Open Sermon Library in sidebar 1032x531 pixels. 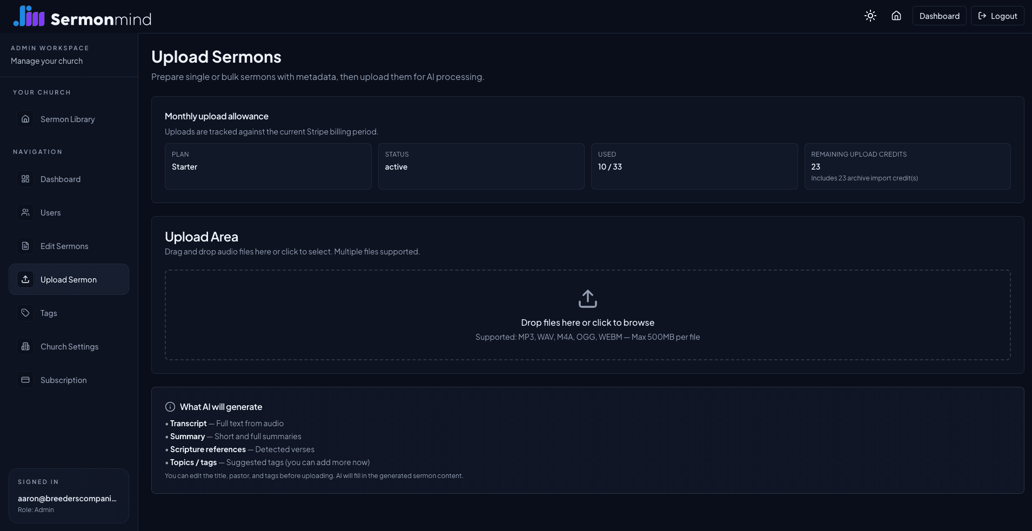coord(69,119)
